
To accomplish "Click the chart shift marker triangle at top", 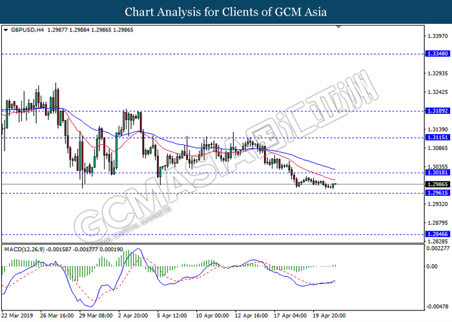I will (x=338, y=27).
